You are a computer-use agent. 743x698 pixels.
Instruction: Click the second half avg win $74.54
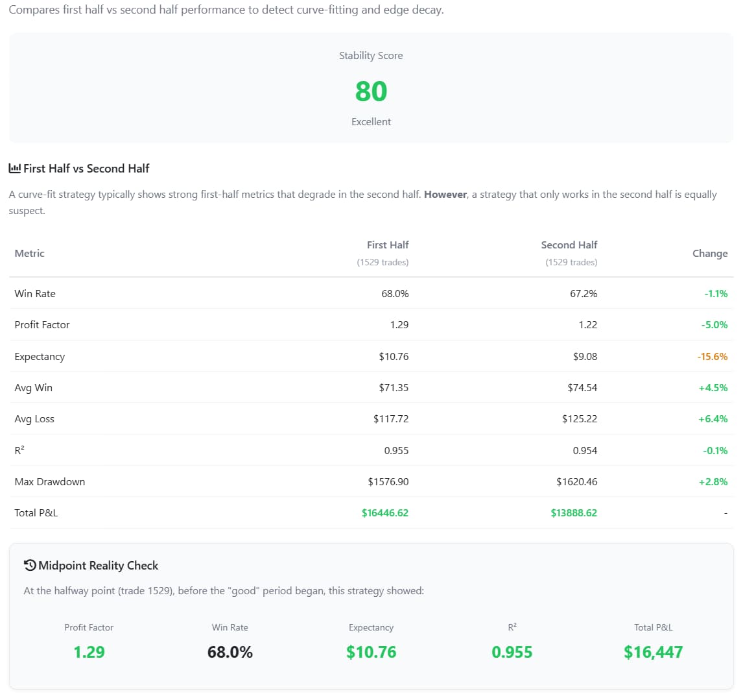582,388
